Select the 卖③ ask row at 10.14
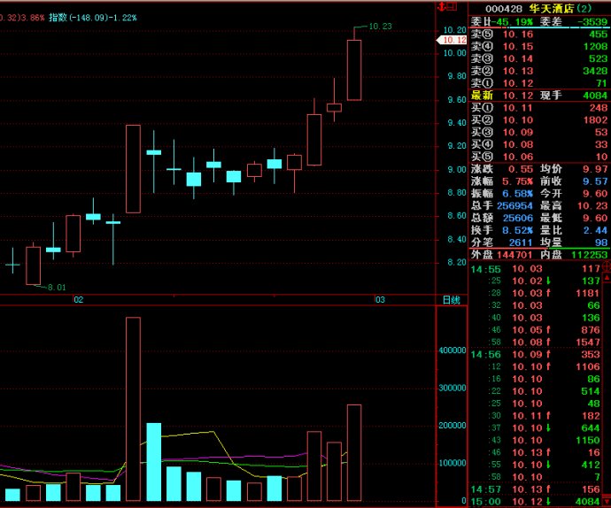 539,58
